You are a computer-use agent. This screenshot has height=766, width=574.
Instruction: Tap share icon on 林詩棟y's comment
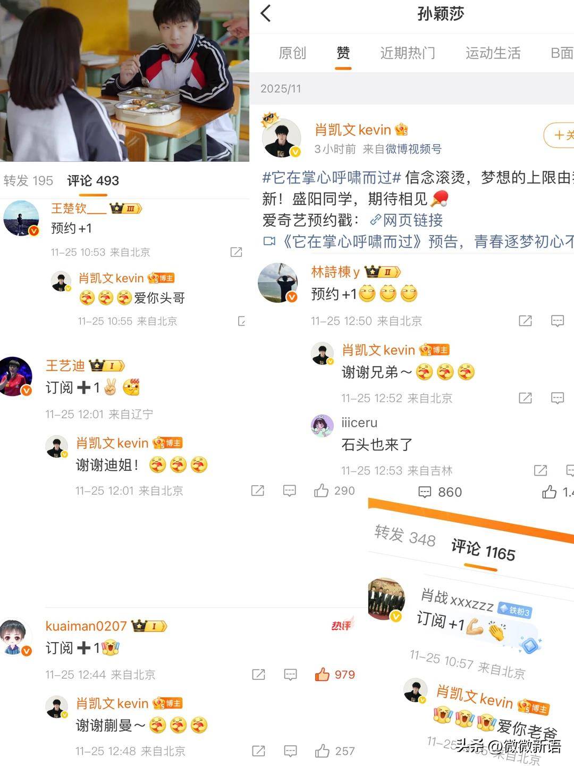(x=525, y=321)
